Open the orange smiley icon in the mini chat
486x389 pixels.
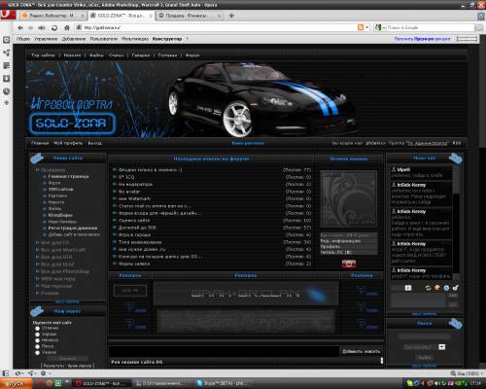437,288
